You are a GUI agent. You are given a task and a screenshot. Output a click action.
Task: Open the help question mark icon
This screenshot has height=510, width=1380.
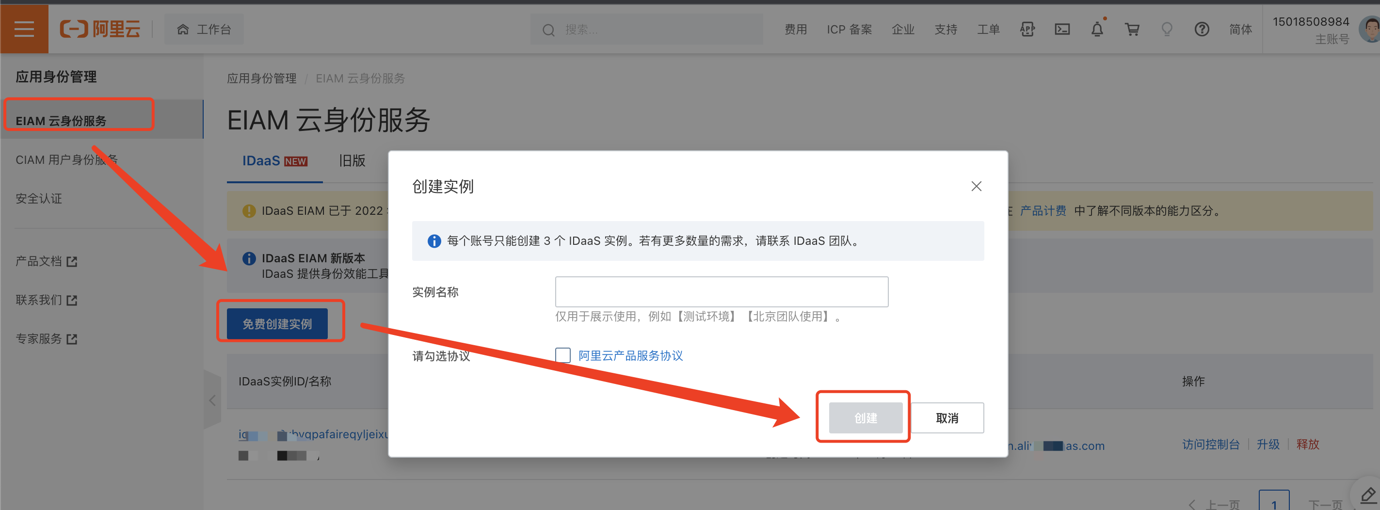[1202, 29]
